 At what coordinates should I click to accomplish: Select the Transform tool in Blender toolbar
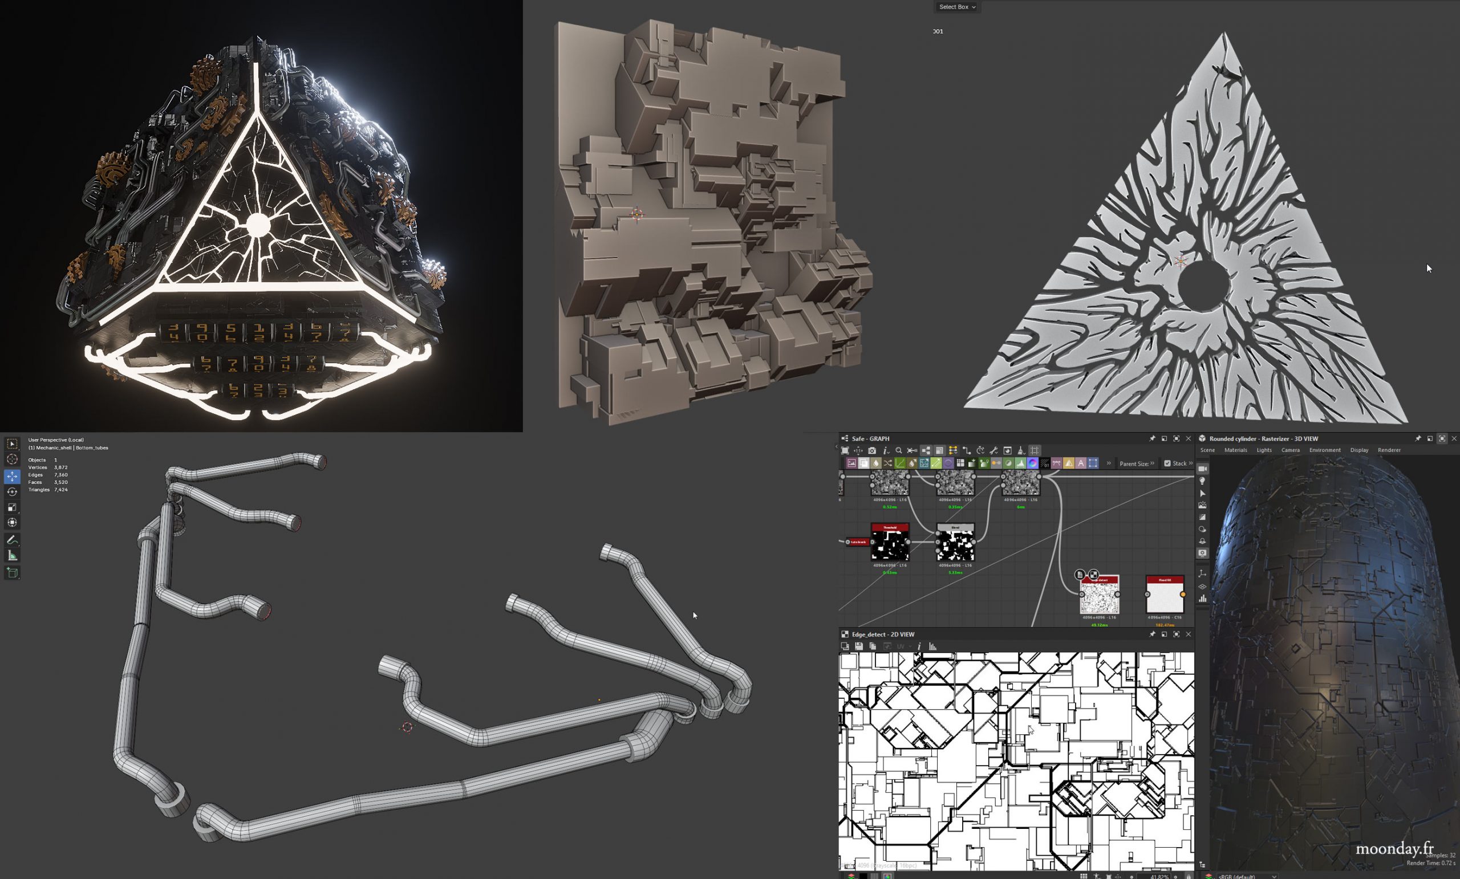pos(12,522)
